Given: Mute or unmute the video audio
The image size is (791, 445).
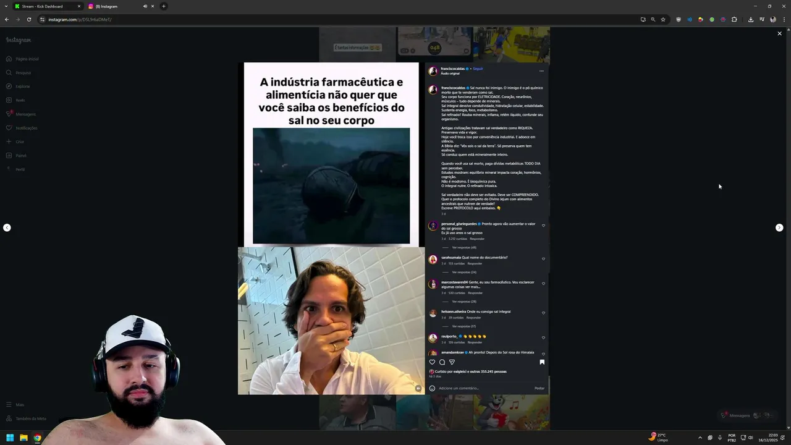Looking at the screenshot, I should pyautogui.click(x=418, y=388).
